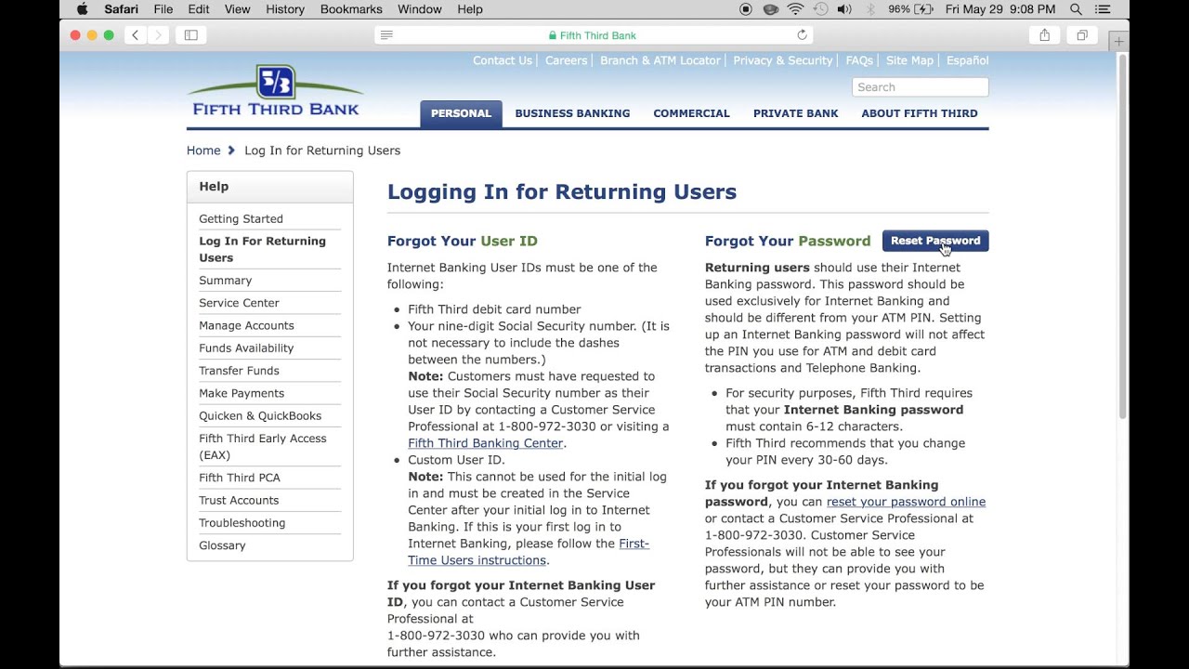This screenshot has width=1189, height=669.
Task: Click the Home breadcrumb link
Action: click(203, 151)
